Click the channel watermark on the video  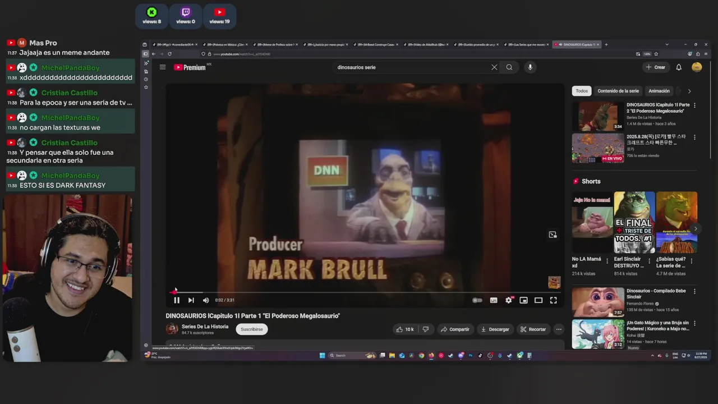(554, 282)
